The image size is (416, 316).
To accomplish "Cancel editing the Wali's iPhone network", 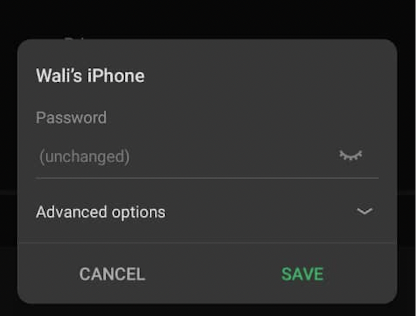I will pyautogui.click(x=112, y=274).
